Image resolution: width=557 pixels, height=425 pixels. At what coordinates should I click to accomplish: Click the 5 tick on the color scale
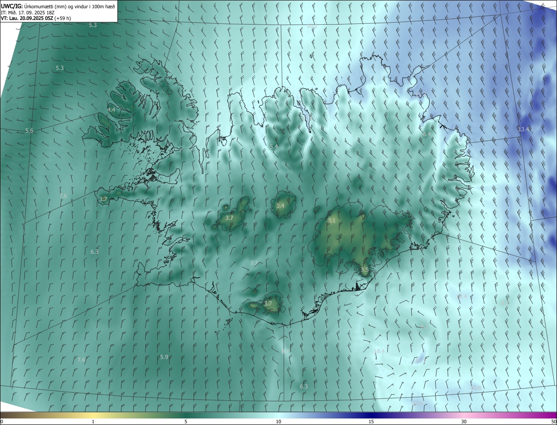(x=186, y=422)
